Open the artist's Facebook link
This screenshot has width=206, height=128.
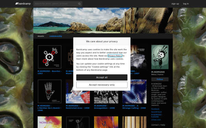click(155, 109)
